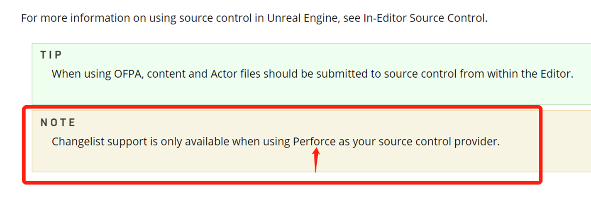Viewport: 591px width, 204px height.
Task: Click the red arrow annotation under Perforce
Action: tap(316, 161)
